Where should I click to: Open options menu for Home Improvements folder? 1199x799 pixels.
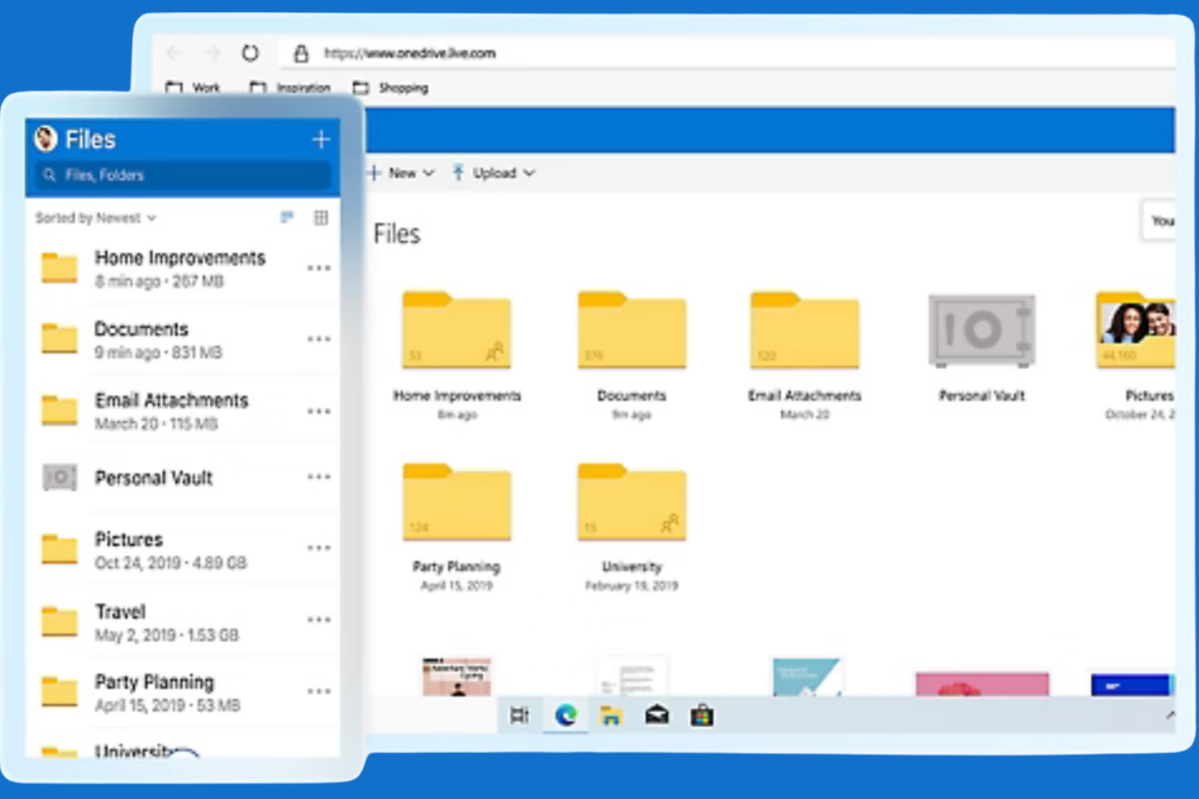tap(319, 268)
